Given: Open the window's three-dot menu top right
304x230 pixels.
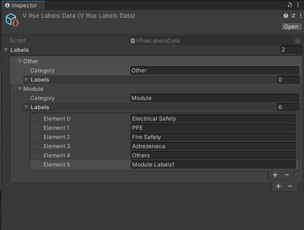Looking at the screenshot, I should [x=298, y=5].
